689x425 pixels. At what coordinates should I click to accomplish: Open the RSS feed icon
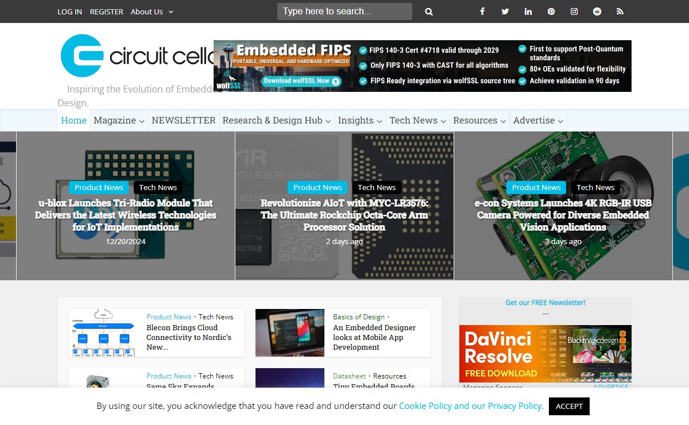click(x=620, y=11)
